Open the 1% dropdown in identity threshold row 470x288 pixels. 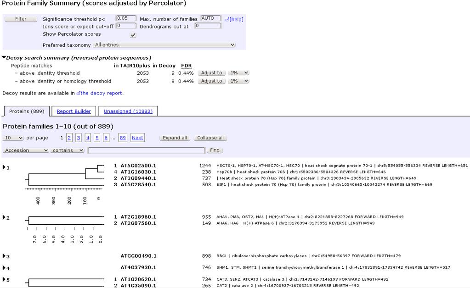point(238,72)
